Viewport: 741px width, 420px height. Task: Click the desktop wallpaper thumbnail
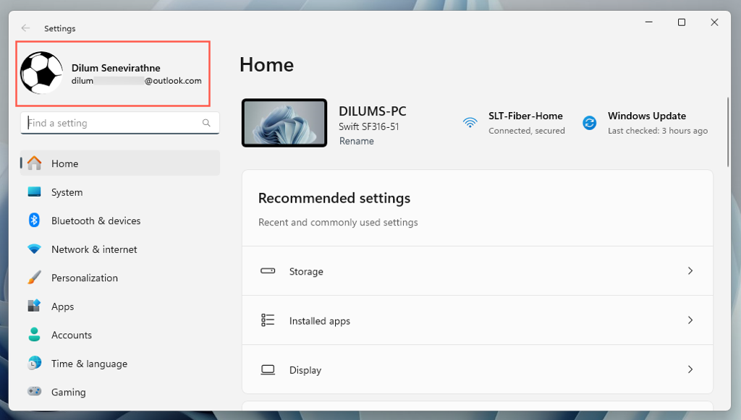pos(284,123)
